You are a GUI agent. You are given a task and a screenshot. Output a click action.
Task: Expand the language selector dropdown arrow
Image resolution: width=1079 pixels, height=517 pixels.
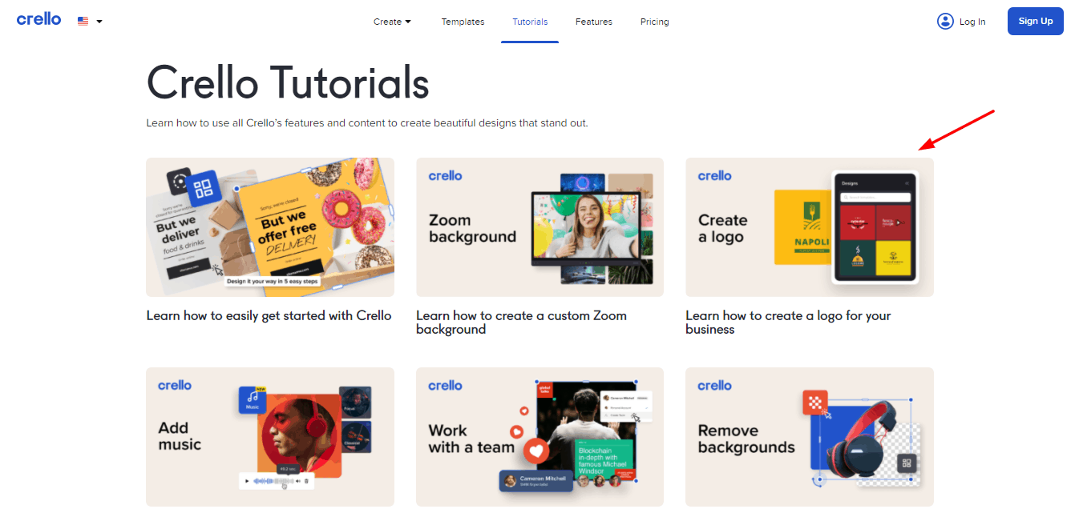99,22
